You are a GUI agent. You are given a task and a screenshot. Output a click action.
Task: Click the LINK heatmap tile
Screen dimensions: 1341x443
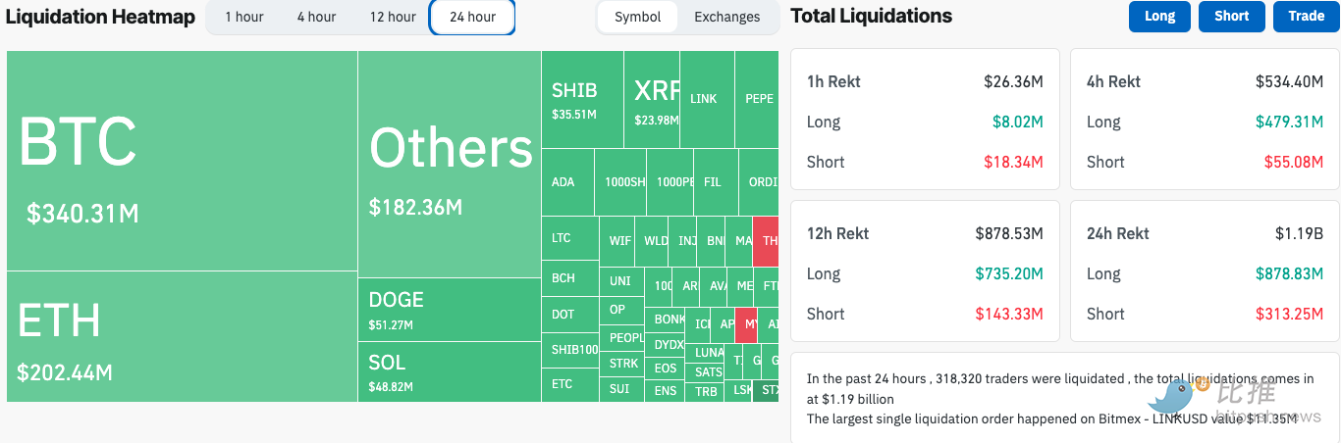[x=706, y=99]
